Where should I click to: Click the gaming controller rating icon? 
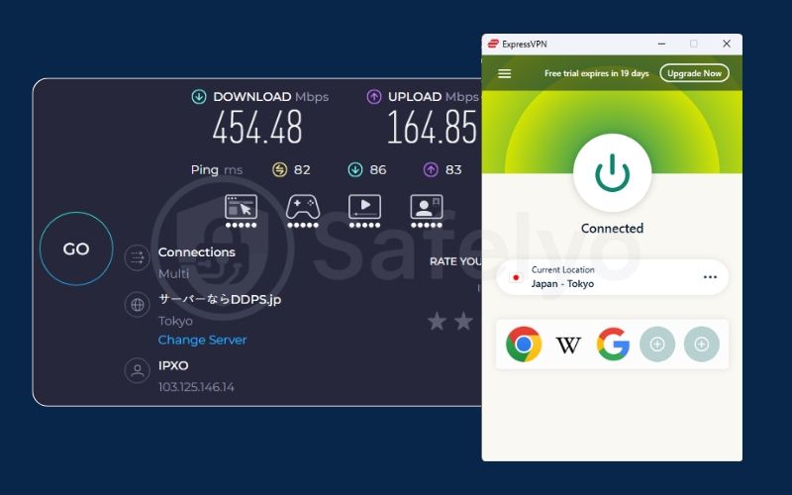303,211
